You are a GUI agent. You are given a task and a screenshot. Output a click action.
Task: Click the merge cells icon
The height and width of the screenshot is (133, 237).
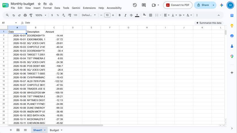point(157,15)
